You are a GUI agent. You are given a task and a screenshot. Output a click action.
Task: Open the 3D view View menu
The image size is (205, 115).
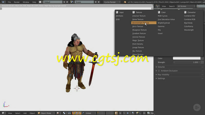(x=10, y=113)
